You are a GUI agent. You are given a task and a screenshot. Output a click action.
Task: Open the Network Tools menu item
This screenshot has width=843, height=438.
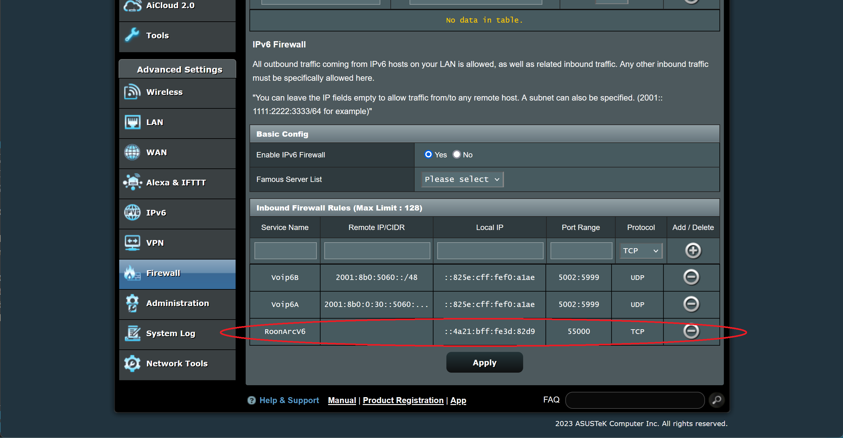[177, 364]
